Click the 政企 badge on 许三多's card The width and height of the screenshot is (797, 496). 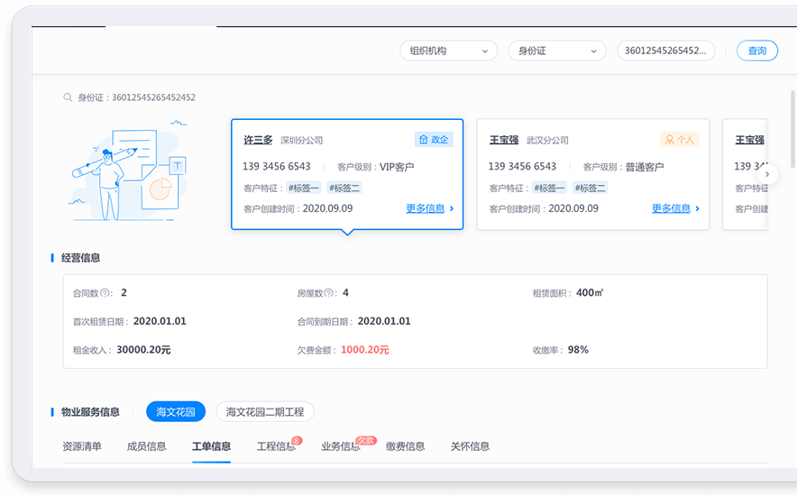coord(434,140)
